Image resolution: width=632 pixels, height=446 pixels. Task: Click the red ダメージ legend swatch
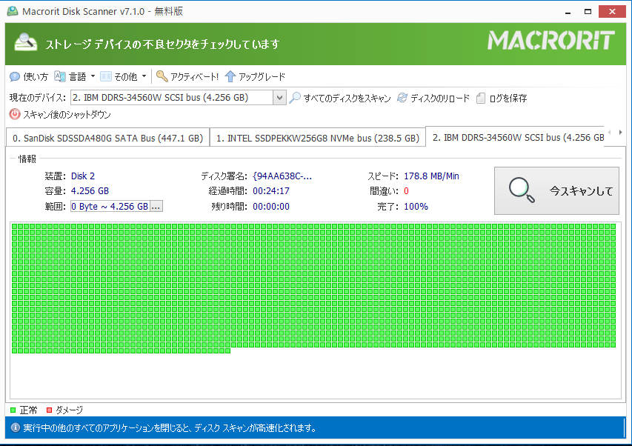tap(50, 410)
